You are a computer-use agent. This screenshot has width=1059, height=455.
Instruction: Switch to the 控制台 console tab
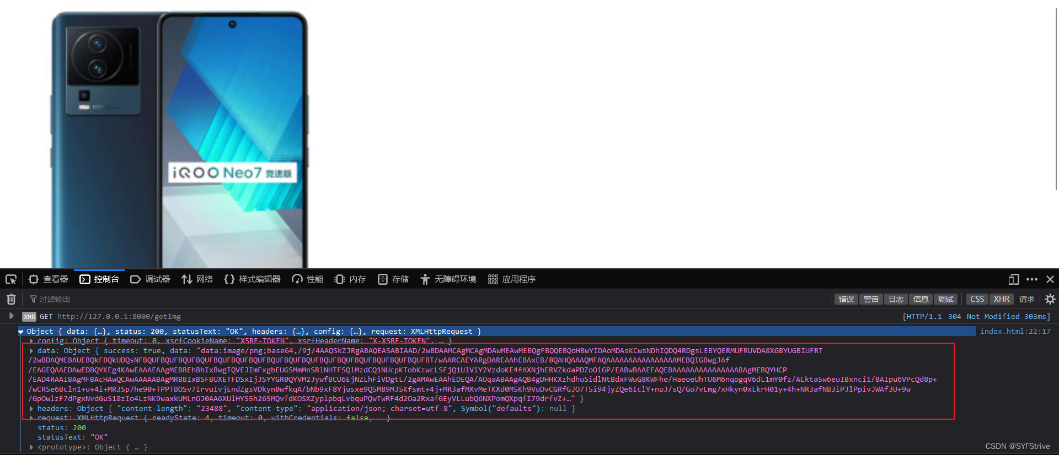pyautogui.click(x=99, y=279)
